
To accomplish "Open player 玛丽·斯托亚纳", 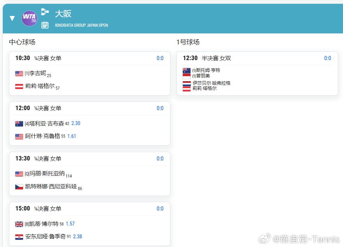I will pyautogui.click(x=47, y=173).
